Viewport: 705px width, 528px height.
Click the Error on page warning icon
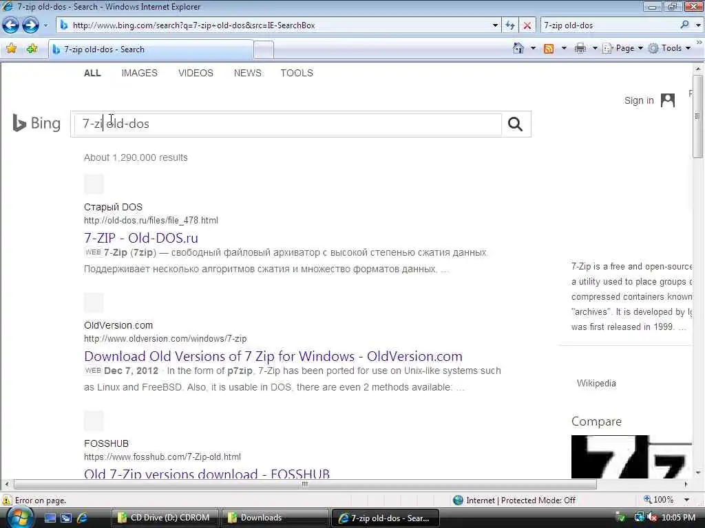coord(7,500)
